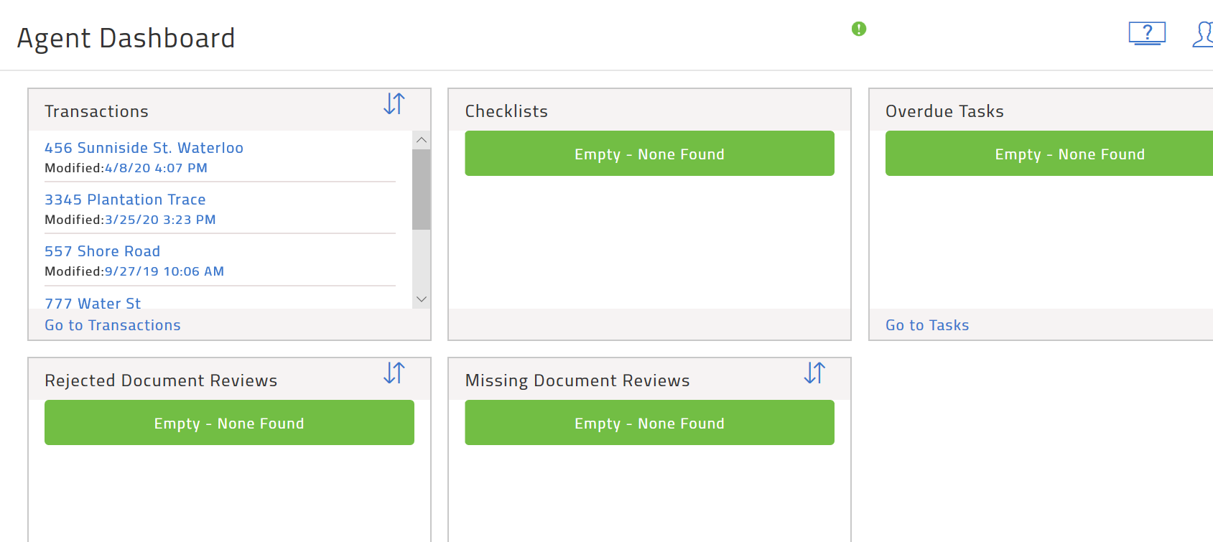
Task: Click the Empty banner under Missing Document Reviews
Action: [649, 423]
